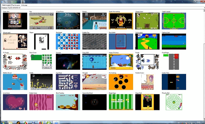Select the Birds Feeding game thumbnail
205x124 pixels.
[x=68, y=102]
